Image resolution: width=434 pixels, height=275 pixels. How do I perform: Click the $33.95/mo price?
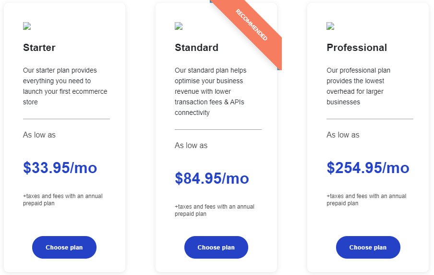click(x=60, y=168)
